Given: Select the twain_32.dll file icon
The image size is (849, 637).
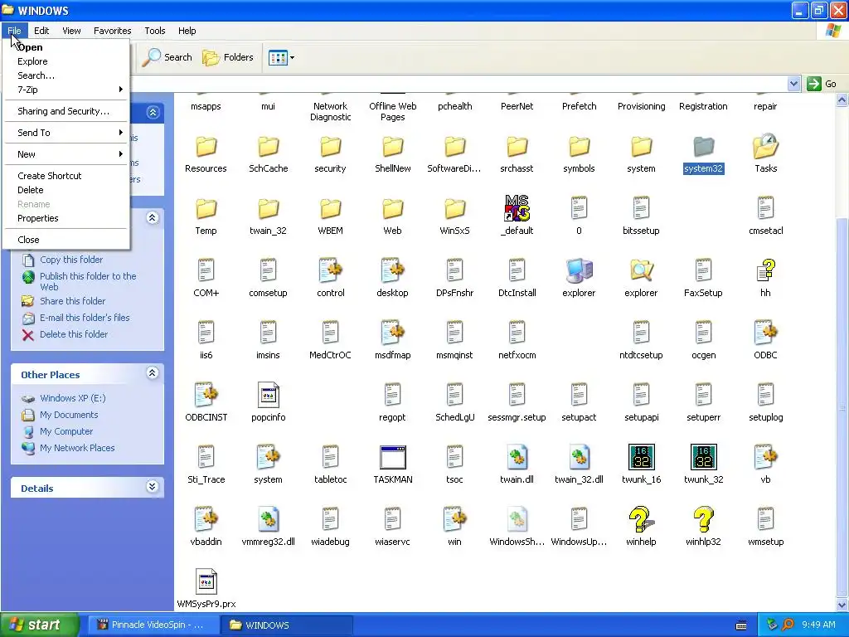Looking at the screenshot, I should point(579,457).
